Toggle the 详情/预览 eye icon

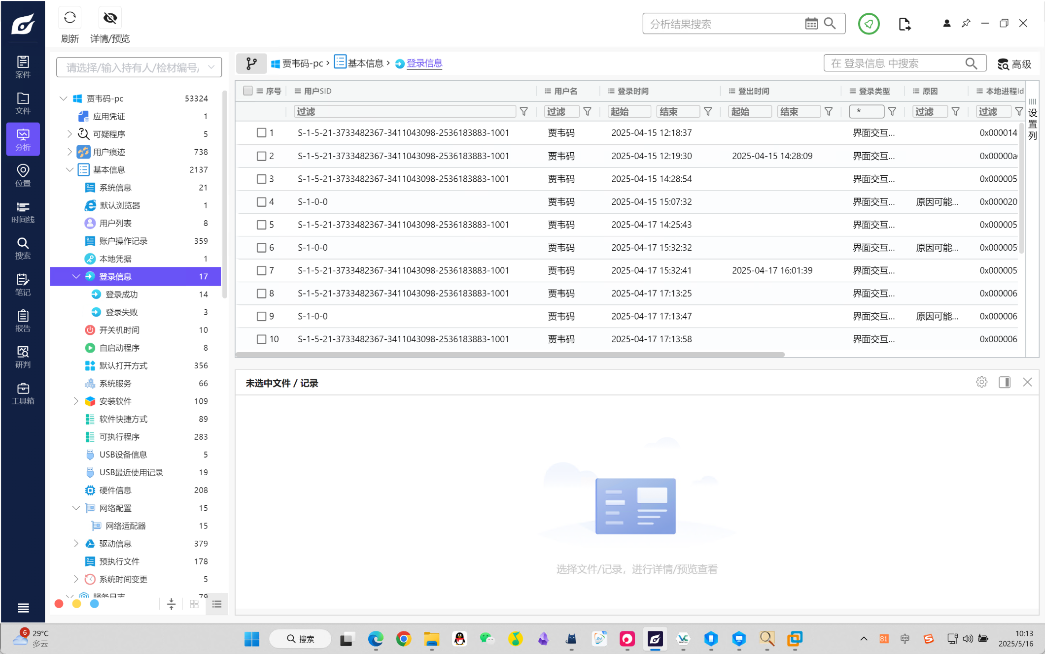click(109, 18)
